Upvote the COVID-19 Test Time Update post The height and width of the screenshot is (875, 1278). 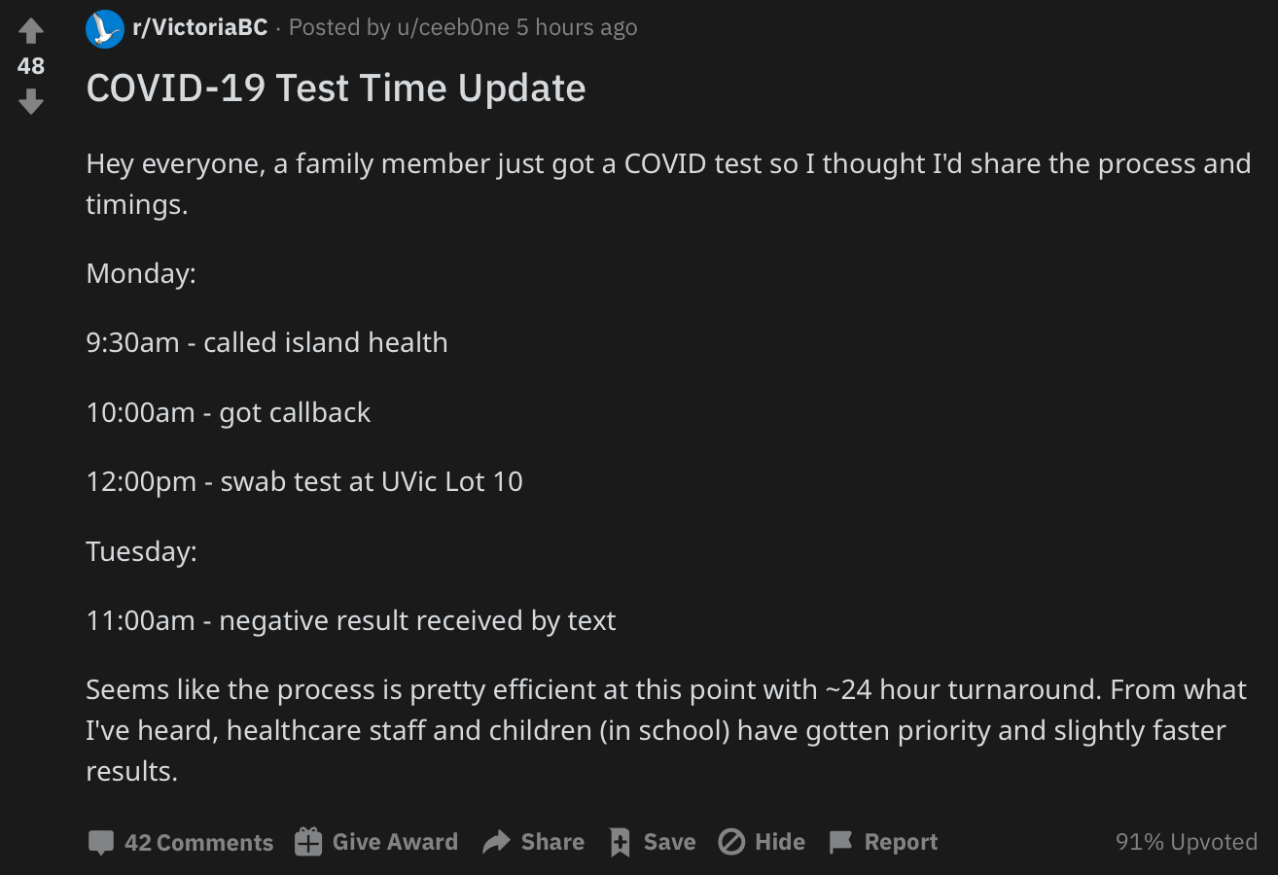31,31
